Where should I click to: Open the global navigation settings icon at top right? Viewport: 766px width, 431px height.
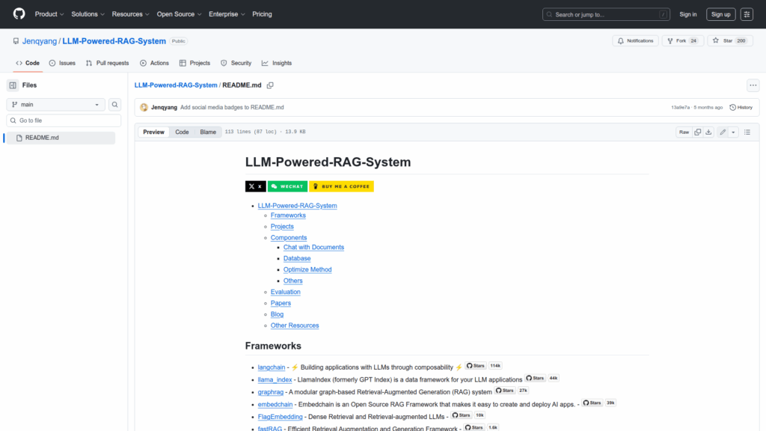pyautogui.click(x=747, y=14)
